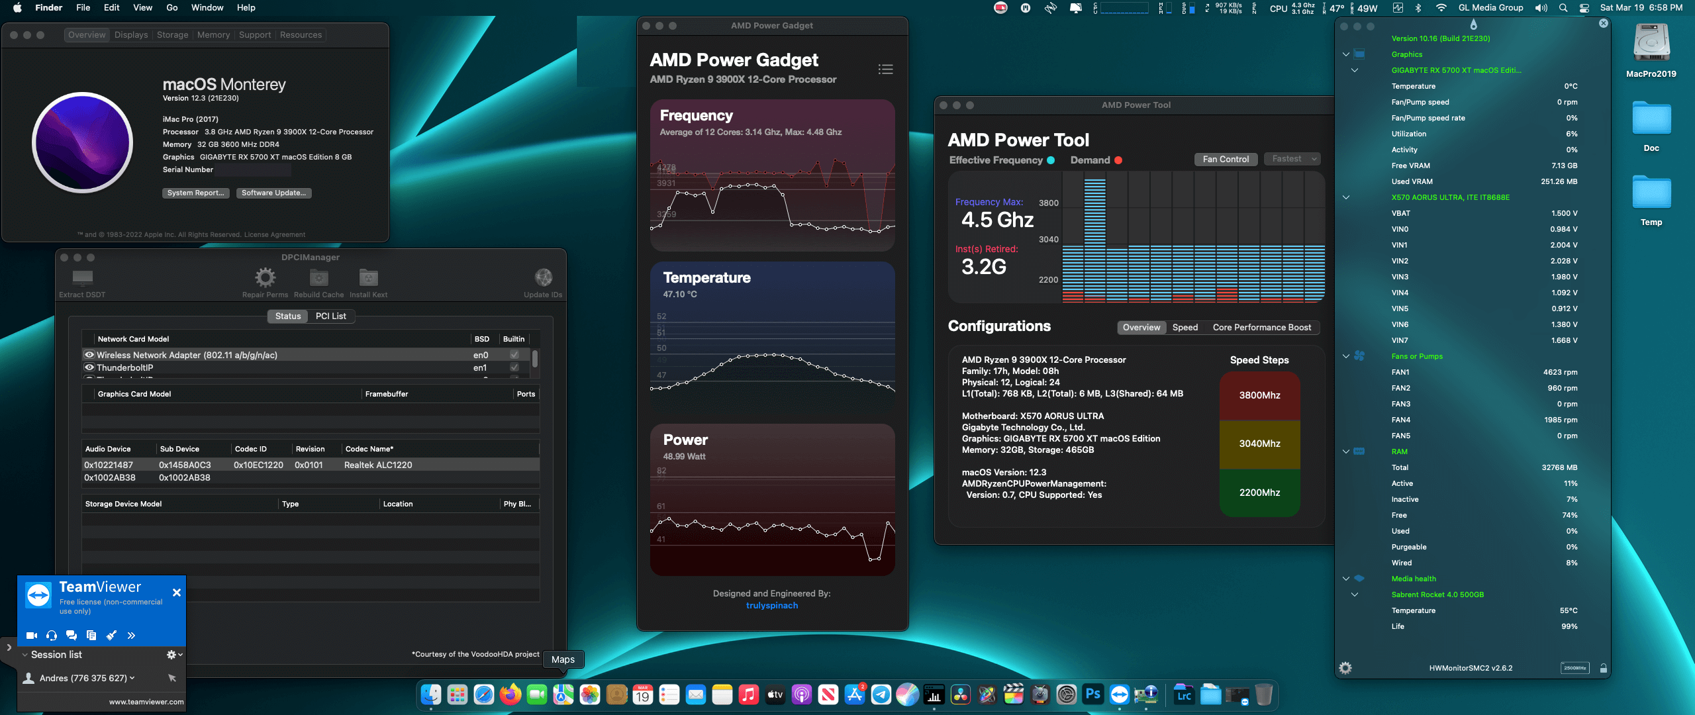This screenshot has height=715, width=1695.
Task: Open trulyspinach link in AMD Power Gadget
Action: pyautogui.click(x=772, y=605)
